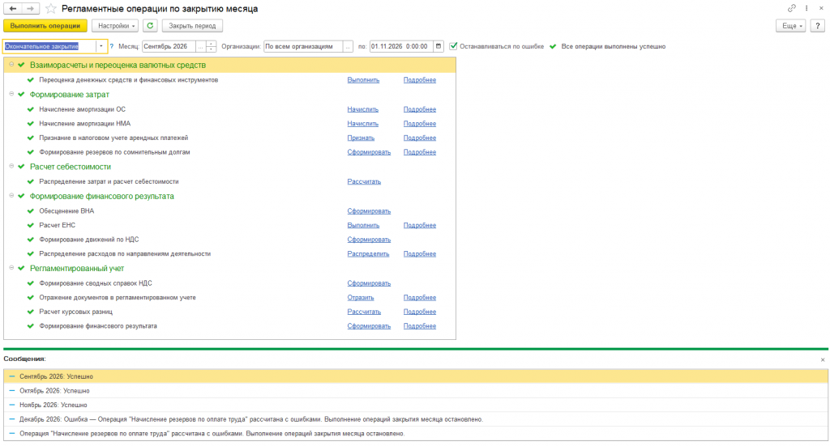Click the Организации field 'По всем организациям'

pos(303,46)
